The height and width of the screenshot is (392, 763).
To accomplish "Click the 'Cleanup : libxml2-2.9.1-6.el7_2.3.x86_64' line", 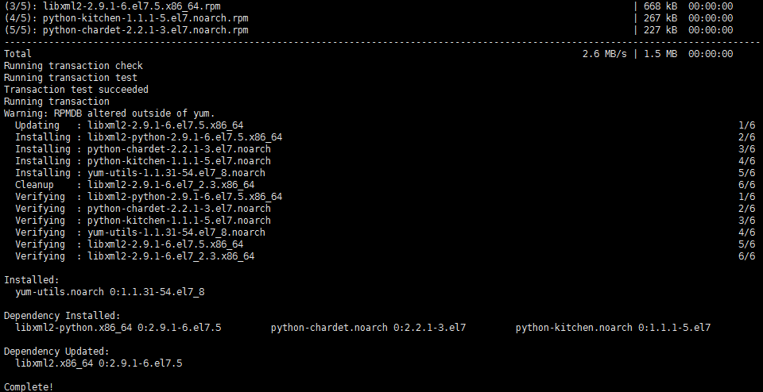I will 135,185.
